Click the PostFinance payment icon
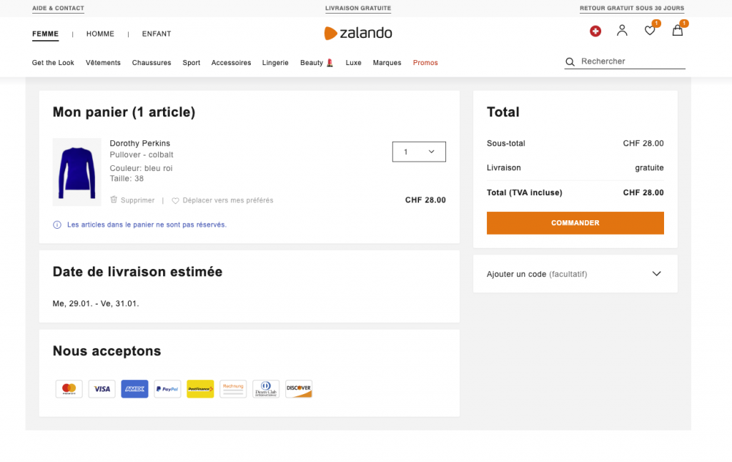 pos(200,388)
